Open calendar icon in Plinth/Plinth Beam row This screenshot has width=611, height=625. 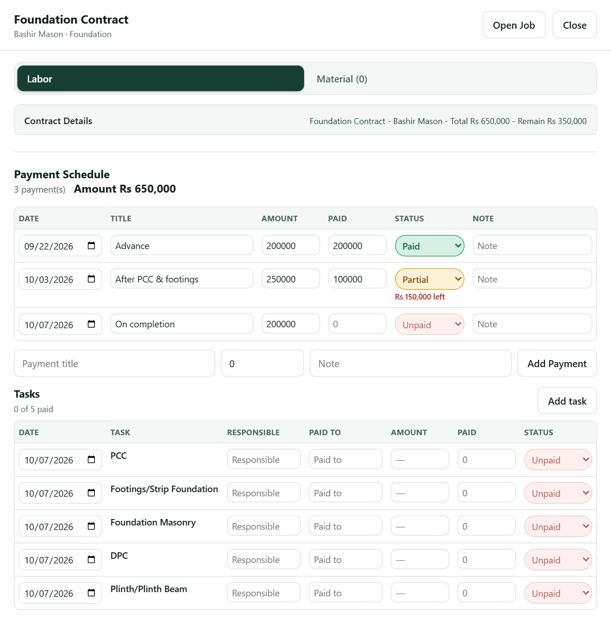point(91,593)
